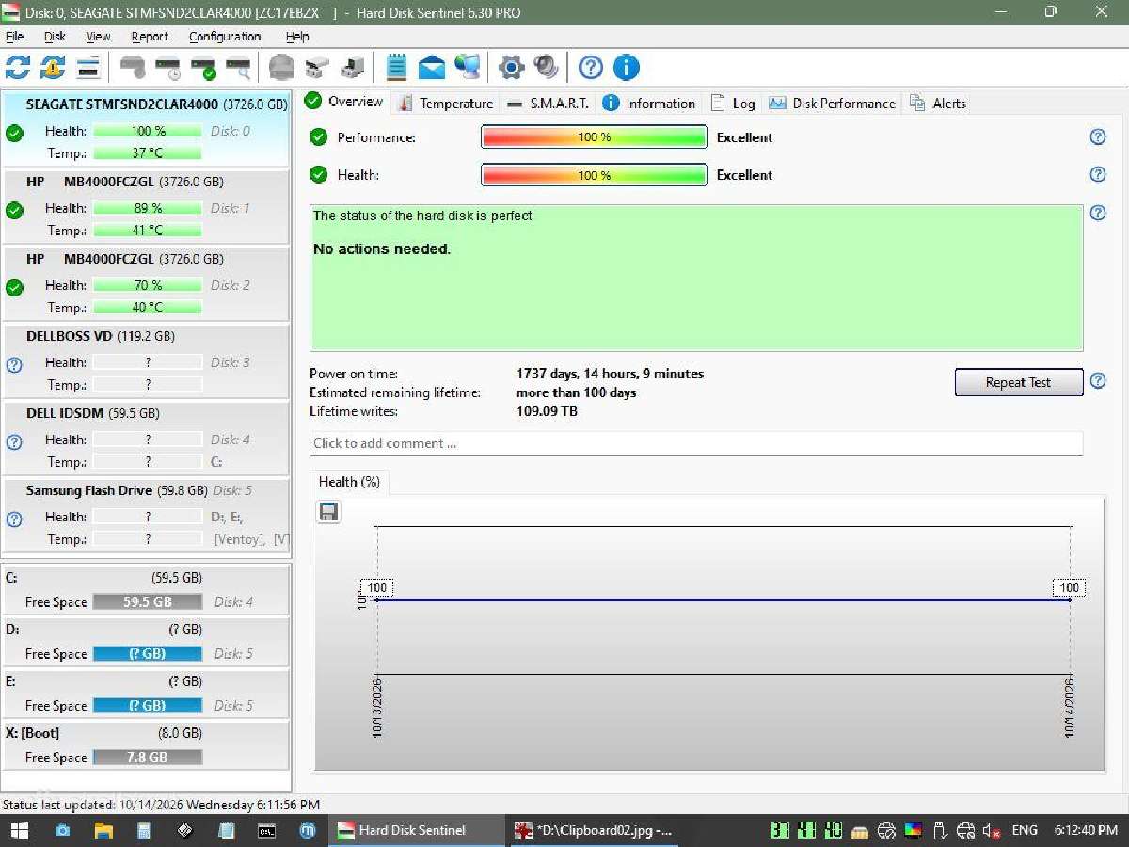Select HP MB4000FCZGL with 89 % health
The height and width of the screenshot is (847, 1129).
tap(146, 207)
